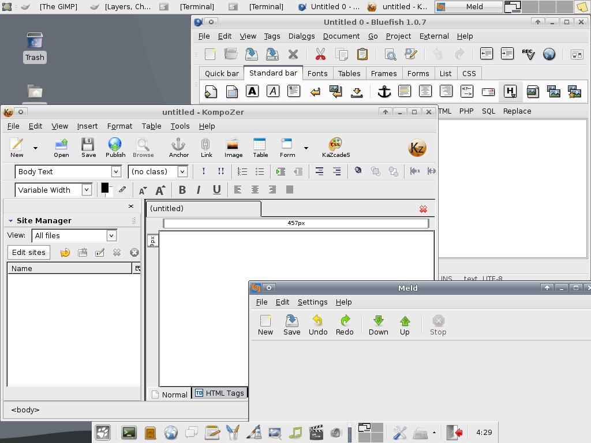Click the black text color swatch in KompoZer
This screenshot has width=591, height=443.
pos(105,188)
